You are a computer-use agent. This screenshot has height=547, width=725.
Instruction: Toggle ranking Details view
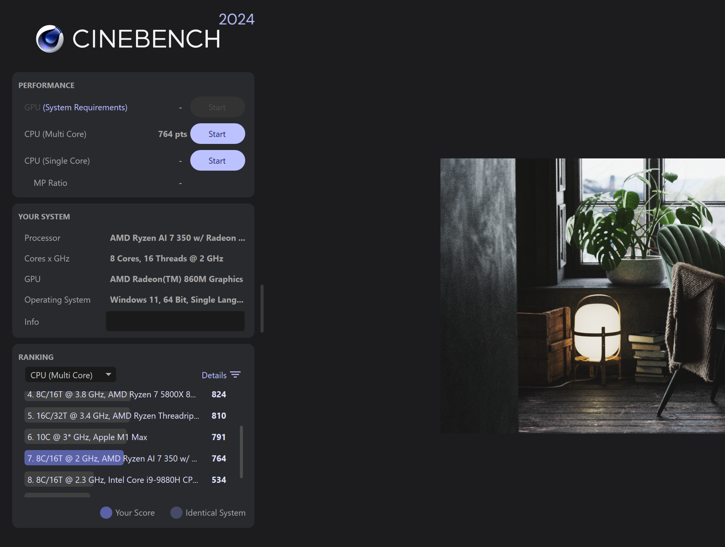[x=221, y=375]
